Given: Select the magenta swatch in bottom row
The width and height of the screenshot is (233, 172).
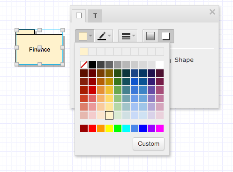Looking at the screenshot, I should tap(160, 128).
